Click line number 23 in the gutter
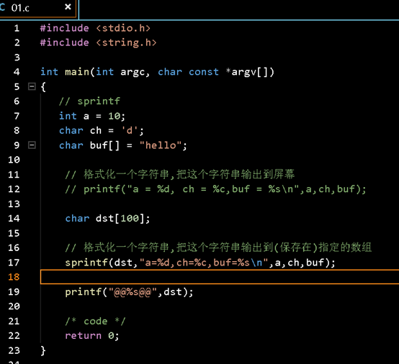The height and width of the screenshot is (364, 399). click(14, 351)
